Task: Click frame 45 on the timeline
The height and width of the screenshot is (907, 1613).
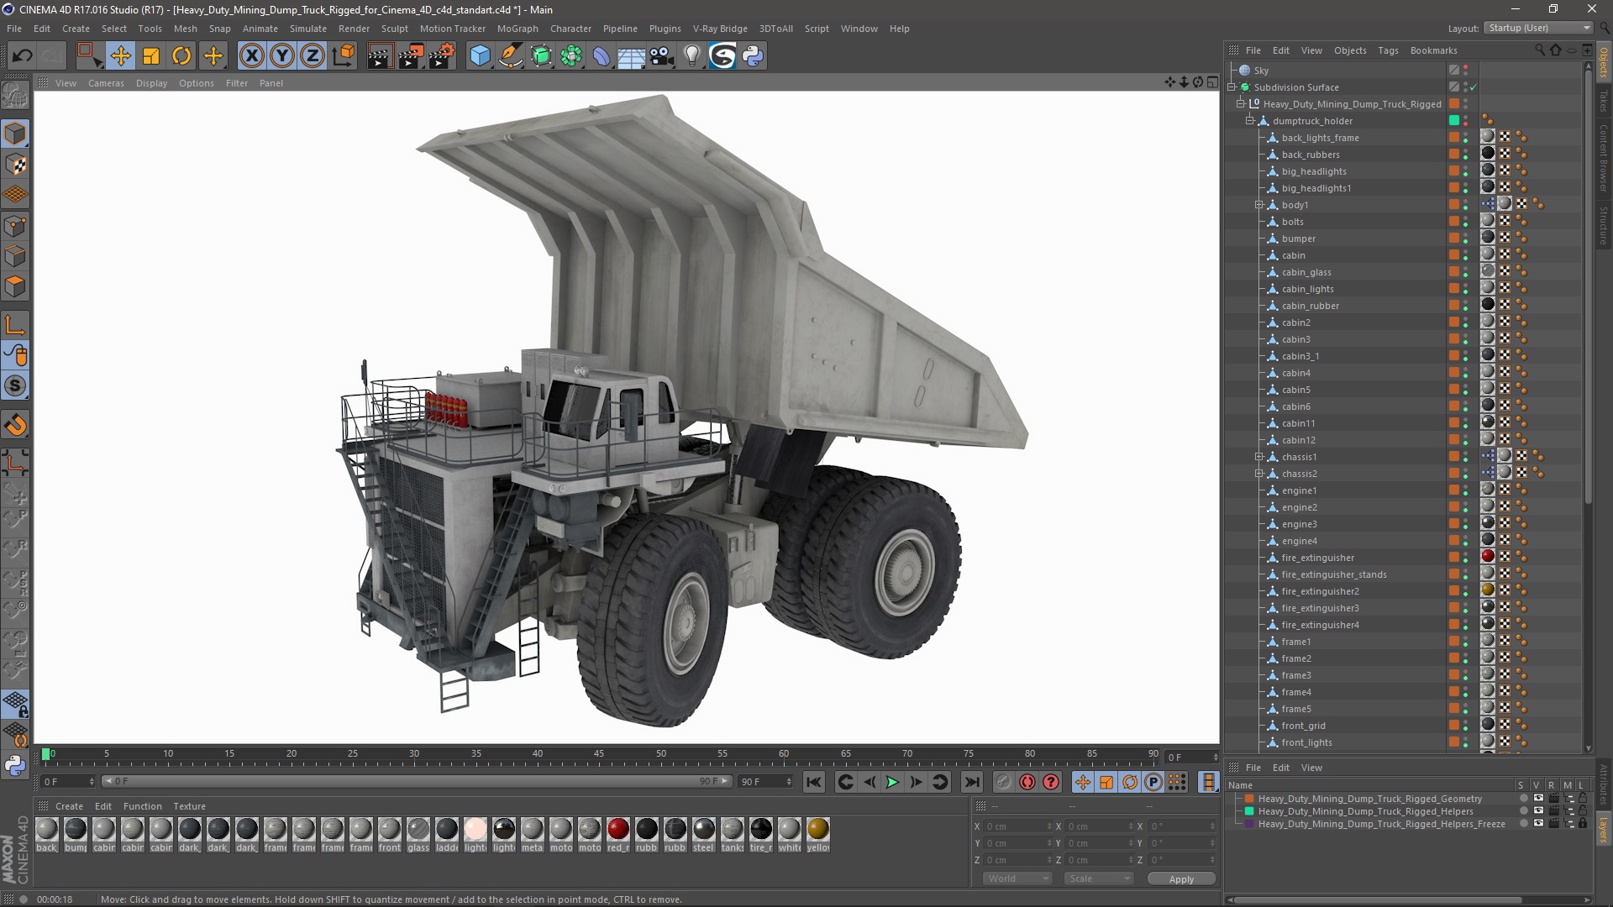Action: click(x=599, y=754)
